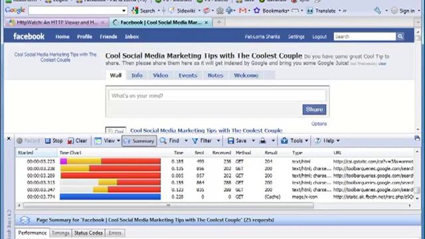
Task: Click the Gmail icon in Google Toolbar
Action: [x=243, y=11]
